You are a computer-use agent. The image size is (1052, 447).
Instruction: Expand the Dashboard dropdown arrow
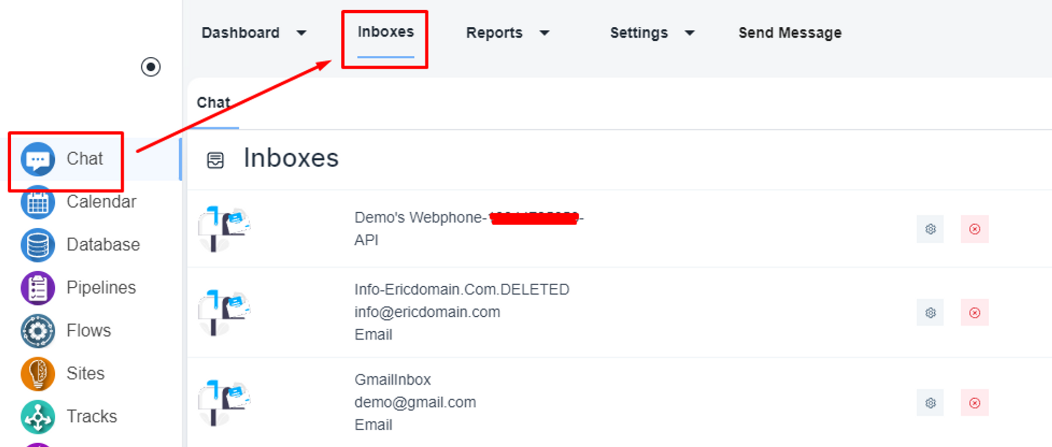[x=302, y=33]
